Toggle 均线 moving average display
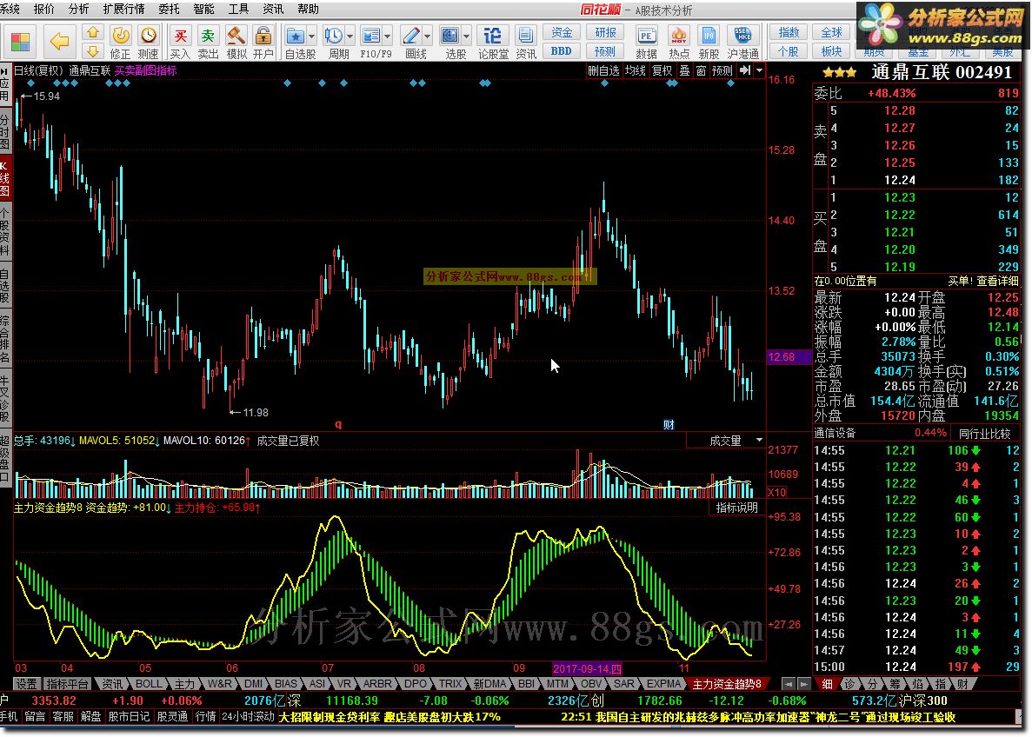The width and height of the screenshot is (1032, 737). (636, 70)
